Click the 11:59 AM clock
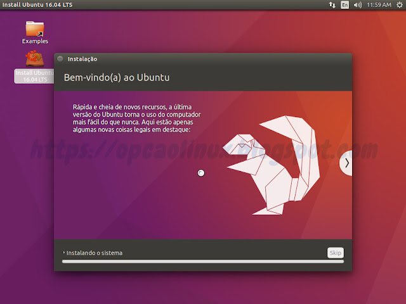The height and width of the screenshot is (304, 406). 379,5
